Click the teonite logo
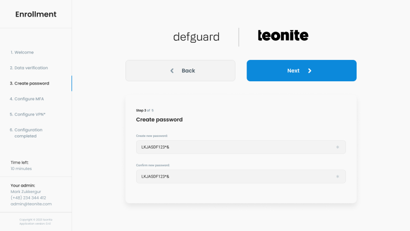410x231 pixels. [x=283, y=36]
